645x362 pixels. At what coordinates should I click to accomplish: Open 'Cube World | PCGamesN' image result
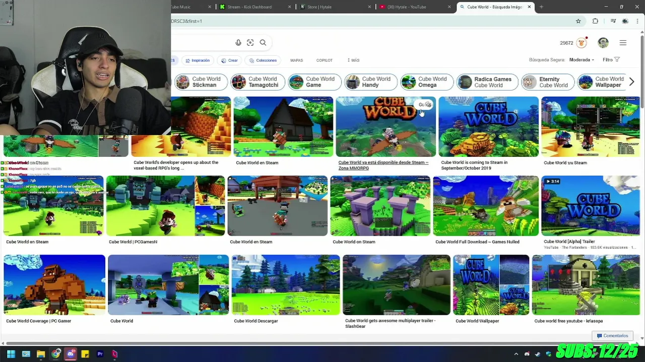(165, 206)
